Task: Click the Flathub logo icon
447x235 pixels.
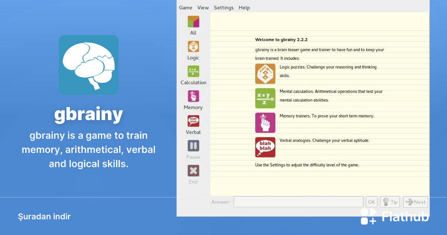Action: click(368, 216)
